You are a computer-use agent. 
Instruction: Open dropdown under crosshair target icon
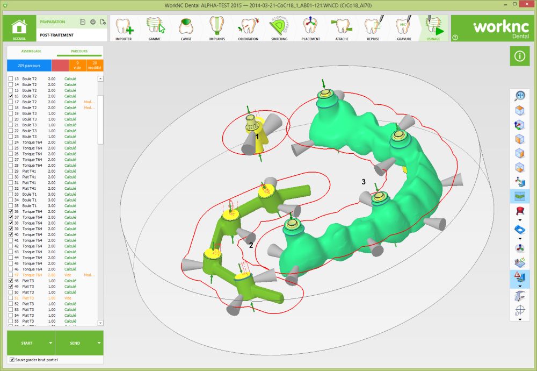520,319
